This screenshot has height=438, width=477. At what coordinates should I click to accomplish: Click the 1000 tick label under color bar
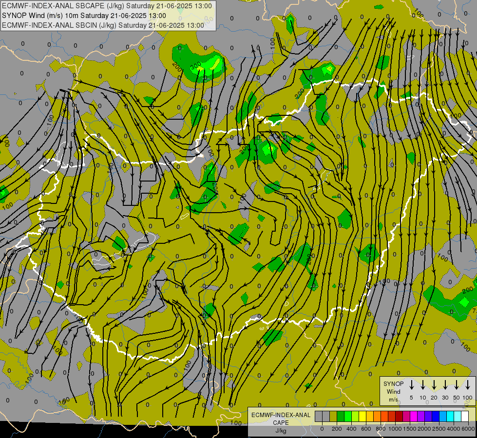pos(395,429)
